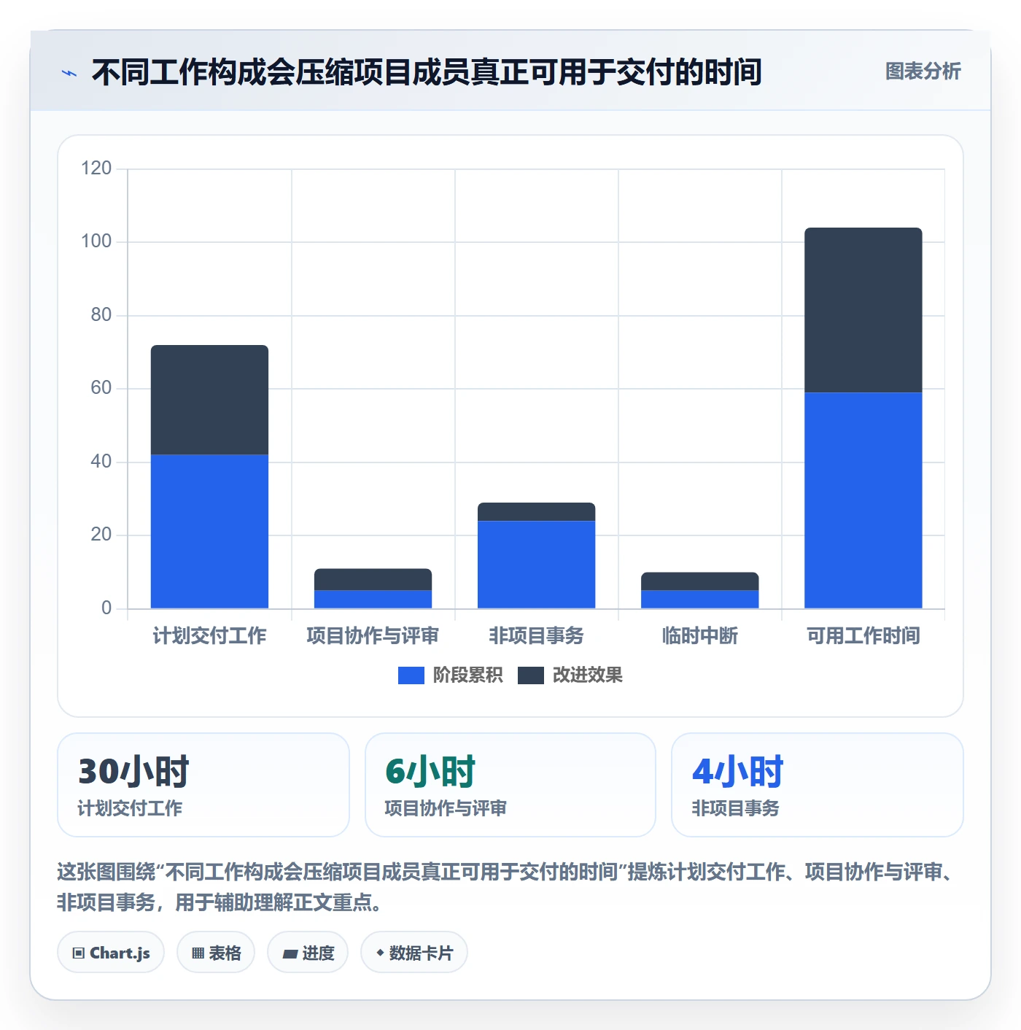The height and width of the screenshot is (1030, 1021).
Task: Click the dark segment of the 非项目事务 bar
Action: [536, 511]
